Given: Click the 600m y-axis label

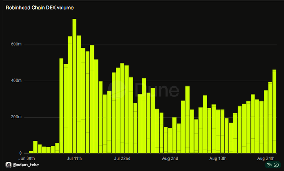Looking at the screenshot, I should click(x=16, y=44).
